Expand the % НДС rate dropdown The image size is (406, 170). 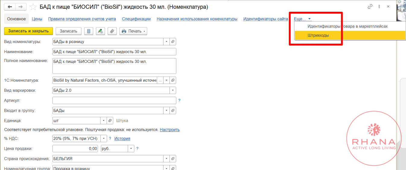[104, 138]
